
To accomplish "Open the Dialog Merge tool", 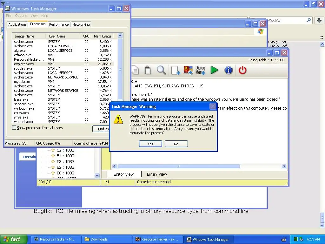I will pyautogui.click(x=200, y=70).
